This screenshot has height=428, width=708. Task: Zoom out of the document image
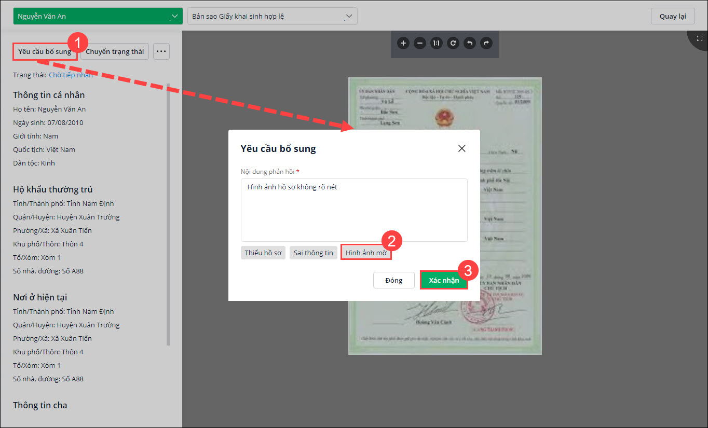tap(420, 43)
